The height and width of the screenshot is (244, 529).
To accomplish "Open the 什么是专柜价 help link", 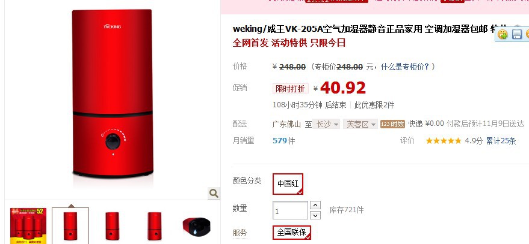I will [405, 67].
